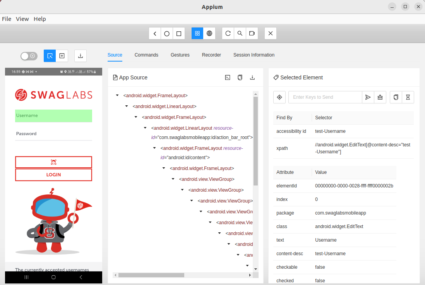Image resolution: width=425 pixels, height=285 pixels.
Task: Download the source XML file
Action: pos(252,77)
